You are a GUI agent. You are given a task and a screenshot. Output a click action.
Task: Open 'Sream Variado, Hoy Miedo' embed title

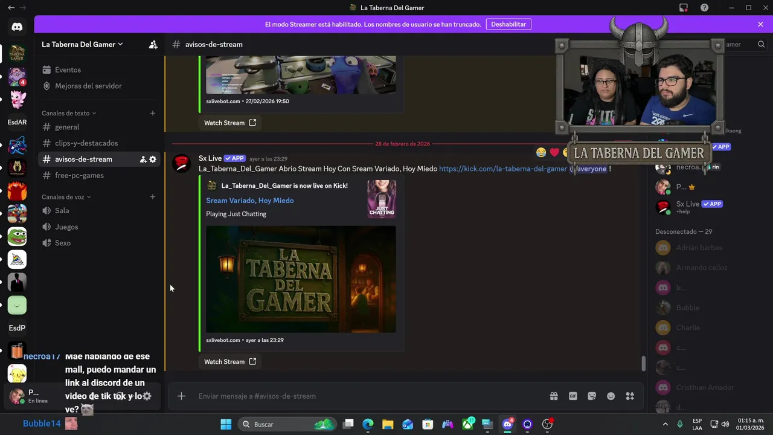(250, 201)
